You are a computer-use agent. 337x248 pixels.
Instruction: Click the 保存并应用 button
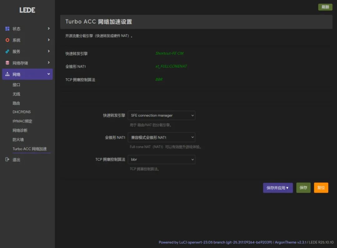278,188
